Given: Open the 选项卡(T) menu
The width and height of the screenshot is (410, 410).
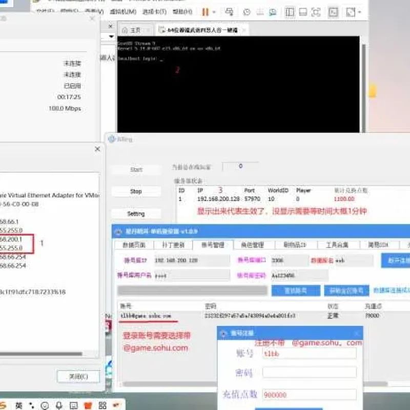Looking at the screenshot, I should pos(155,12).
